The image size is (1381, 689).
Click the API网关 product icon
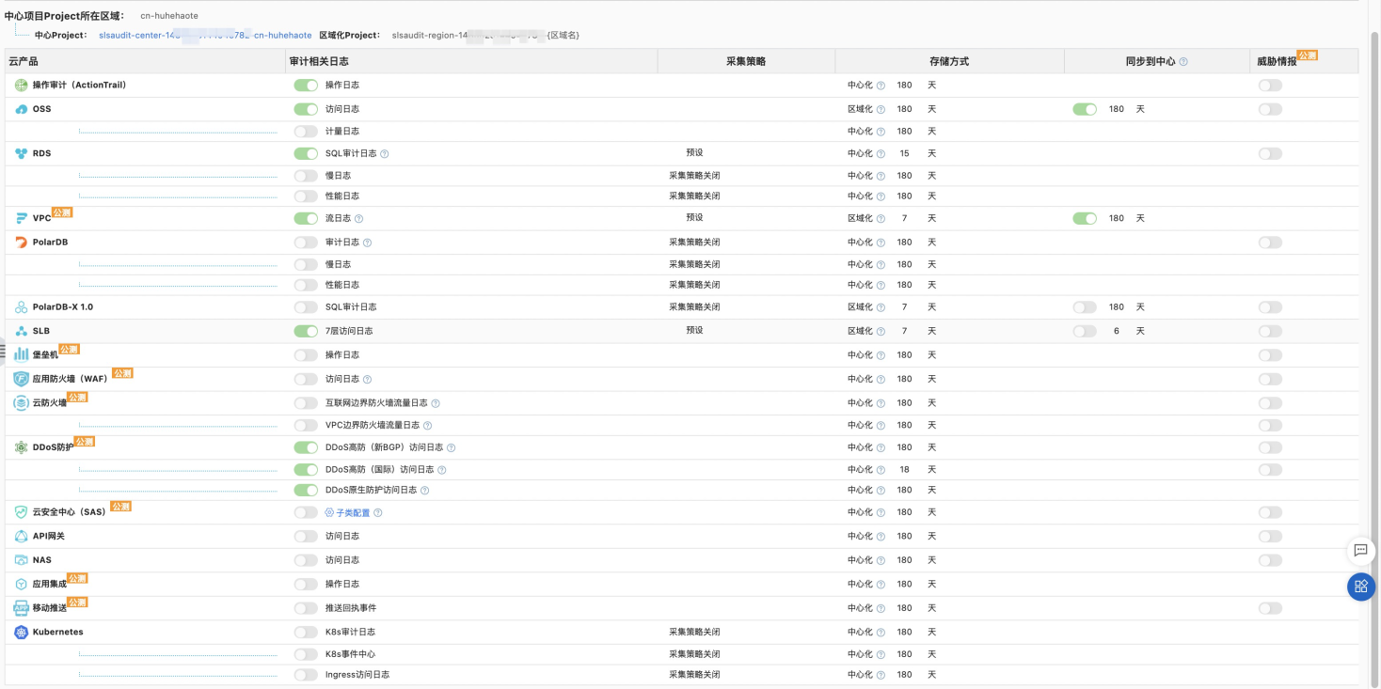[x=22, y=537]
